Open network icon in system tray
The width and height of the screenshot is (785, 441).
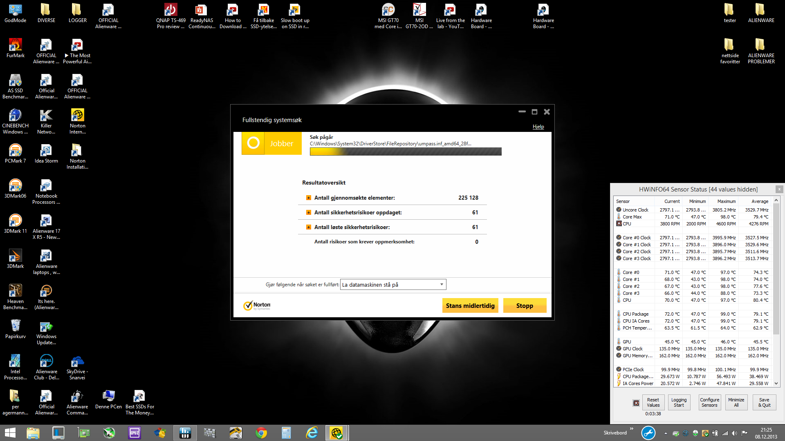[725, 433]
